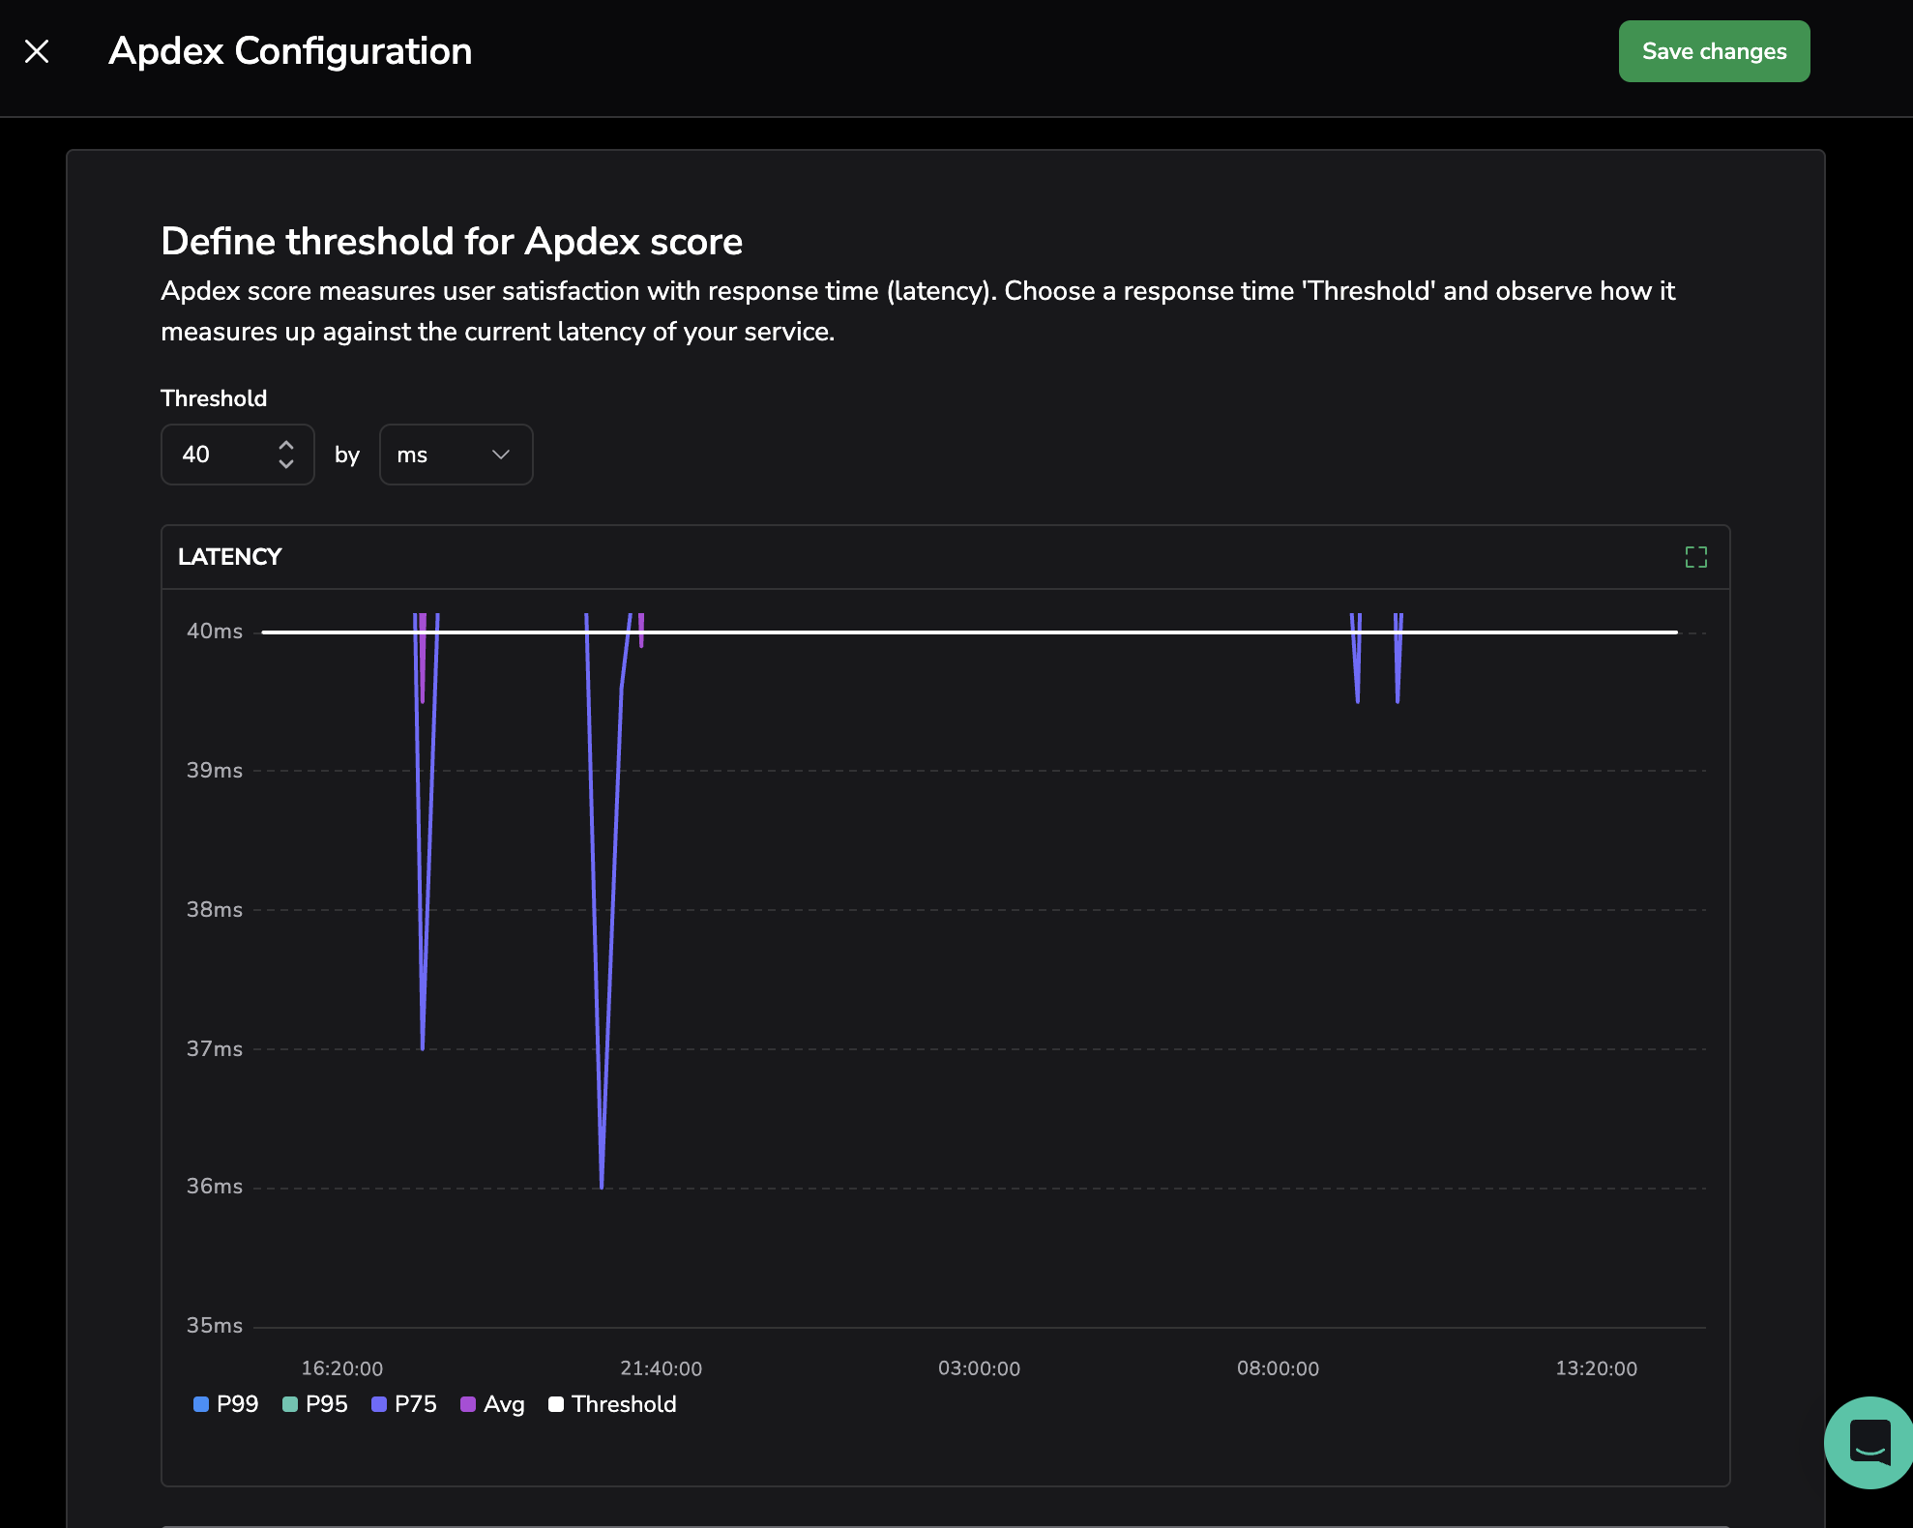The width and height of the screenshot is (1913, 1528).
Task: Click the Avg purple legend swatch
Action: [x=468, y=1404]
